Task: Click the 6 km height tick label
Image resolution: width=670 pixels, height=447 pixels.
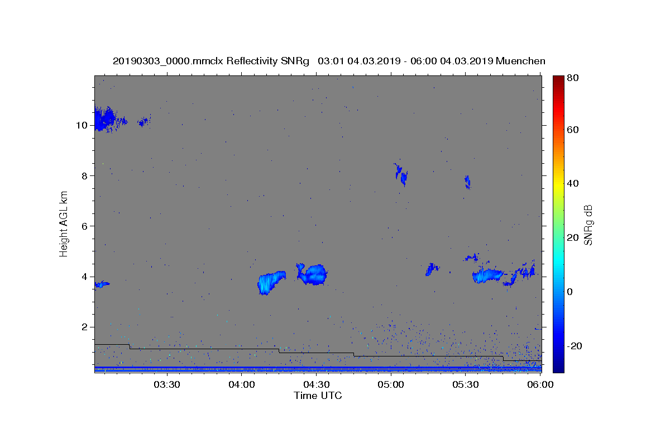Action: [x=85, y=226]
